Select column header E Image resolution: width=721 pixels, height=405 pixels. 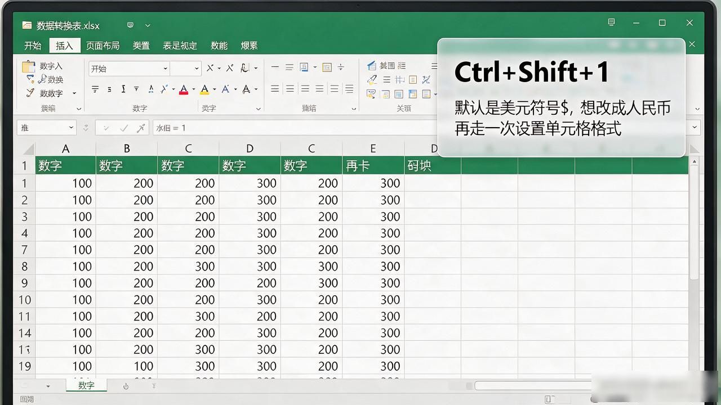[x=373, y=148]
